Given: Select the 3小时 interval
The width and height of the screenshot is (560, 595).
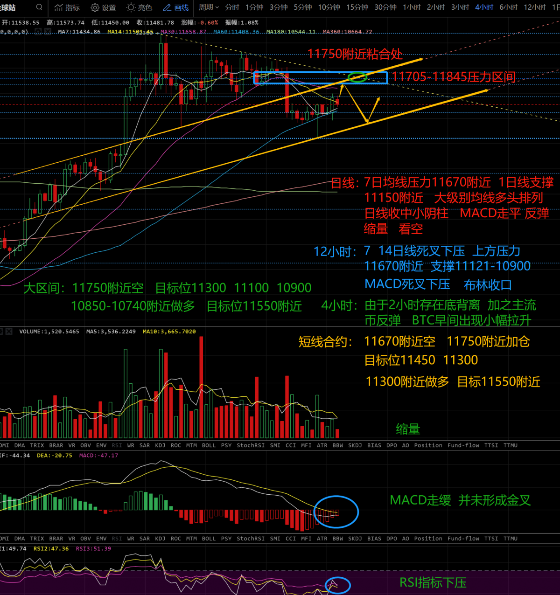Looking at the screenshot, I should point(460,7).
